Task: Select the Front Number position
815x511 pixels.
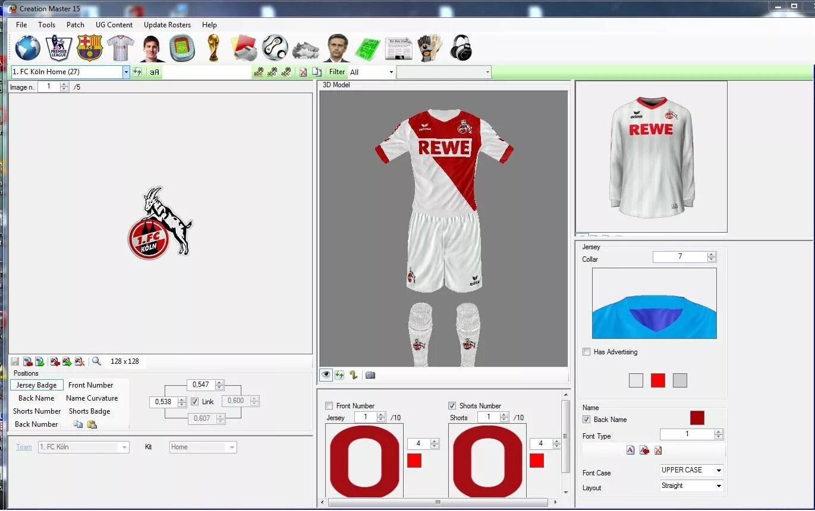Action: [90, 385]
